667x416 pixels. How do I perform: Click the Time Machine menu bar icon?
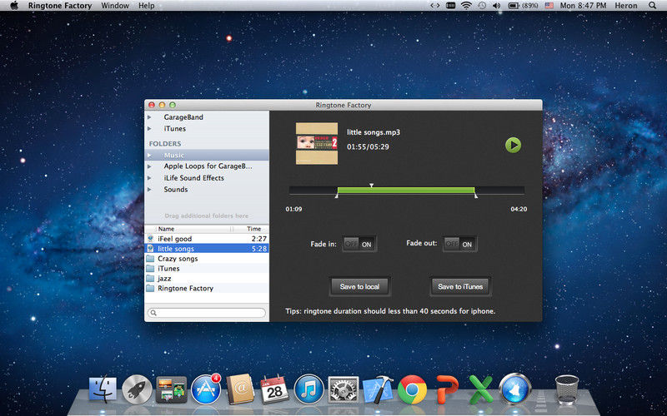482,6
